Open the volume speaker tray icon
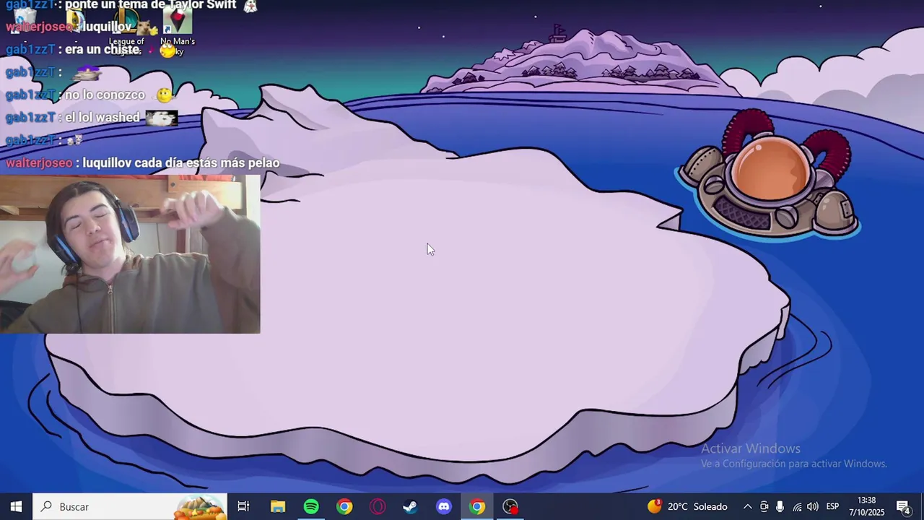Viewport: 924px width, 520px height. click(813, 506)
